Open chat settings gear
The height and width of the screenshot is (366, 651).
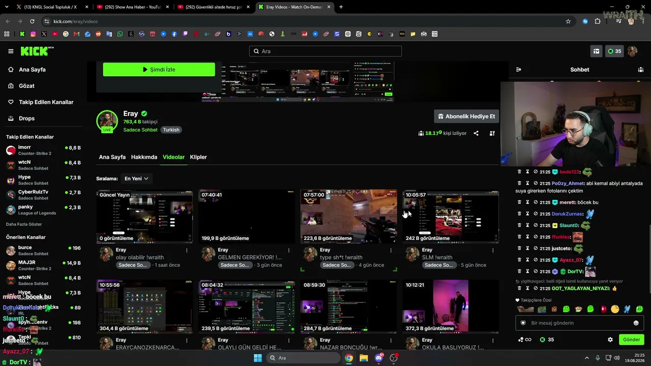tap(610, 340)
